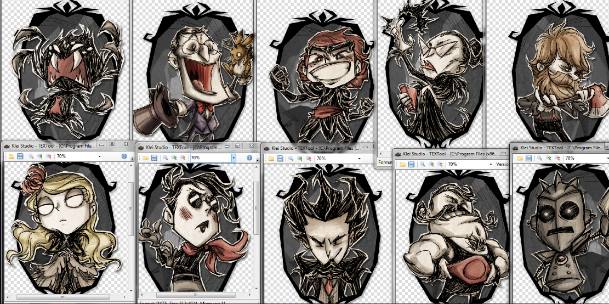
Task: Plain magnifier icon in red scarf portrait window
Action: tap(165, 158)
